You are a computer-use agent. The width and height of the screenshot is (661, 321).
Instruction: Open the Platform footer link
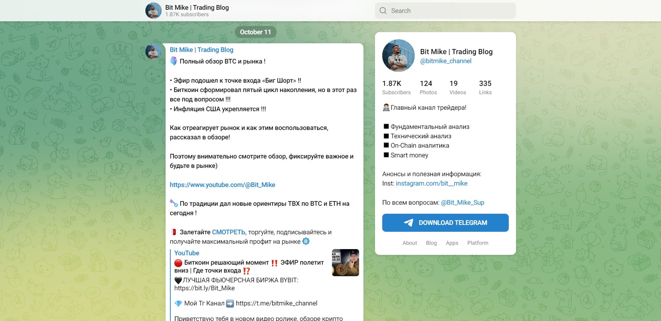[478, 243]
